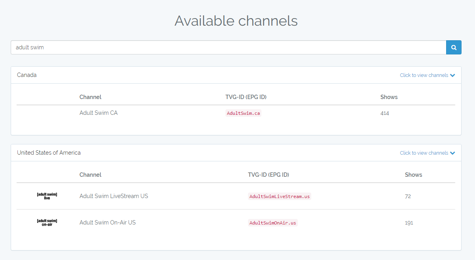475x260 pixels.
Task: Click the Adult Swim CA channel name
Action: (98, 113)
